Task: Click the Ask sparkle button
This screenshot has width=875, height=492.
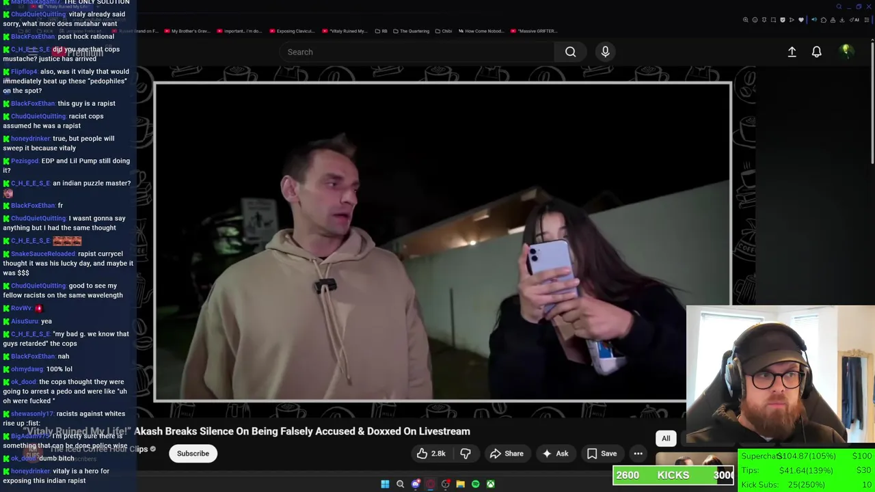Action: point(555,454)
